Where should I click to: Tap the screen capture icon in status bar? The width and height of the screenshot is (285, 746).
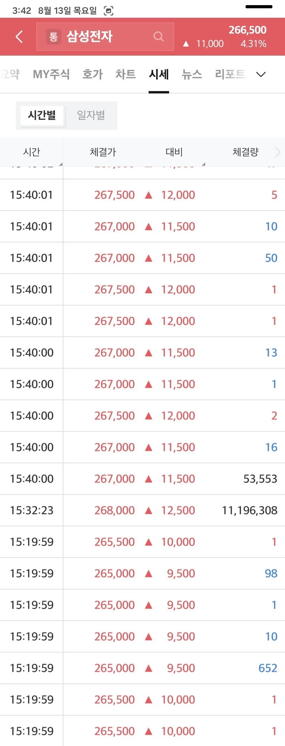pos(108,11)
